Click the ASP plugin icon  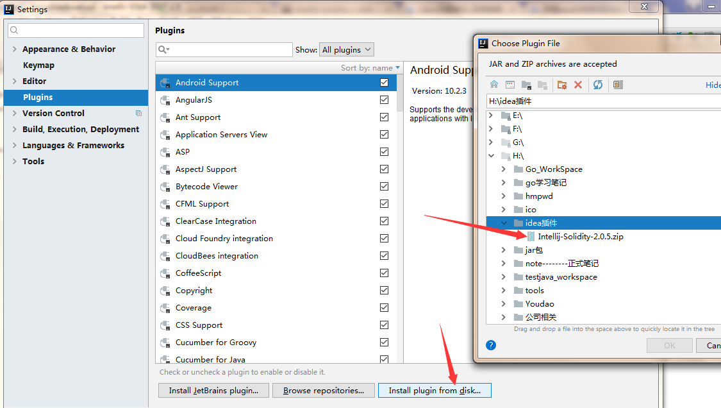[x=165, y=152]
